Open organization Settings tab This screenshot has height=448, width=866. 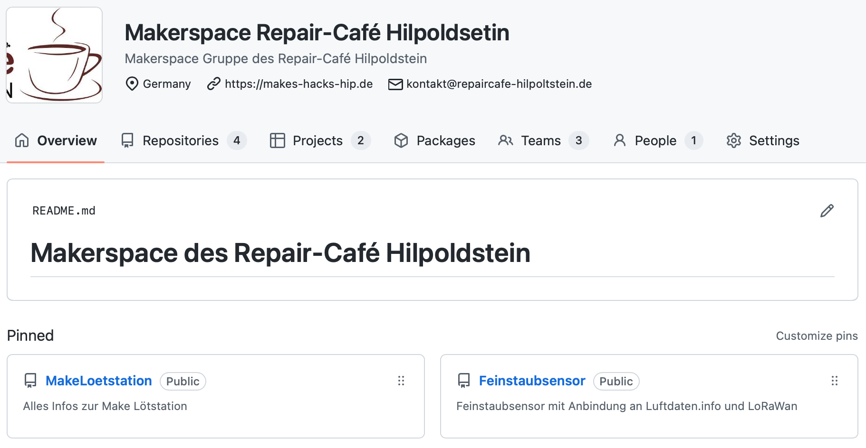pyautogui.click(x=763, y=140)
